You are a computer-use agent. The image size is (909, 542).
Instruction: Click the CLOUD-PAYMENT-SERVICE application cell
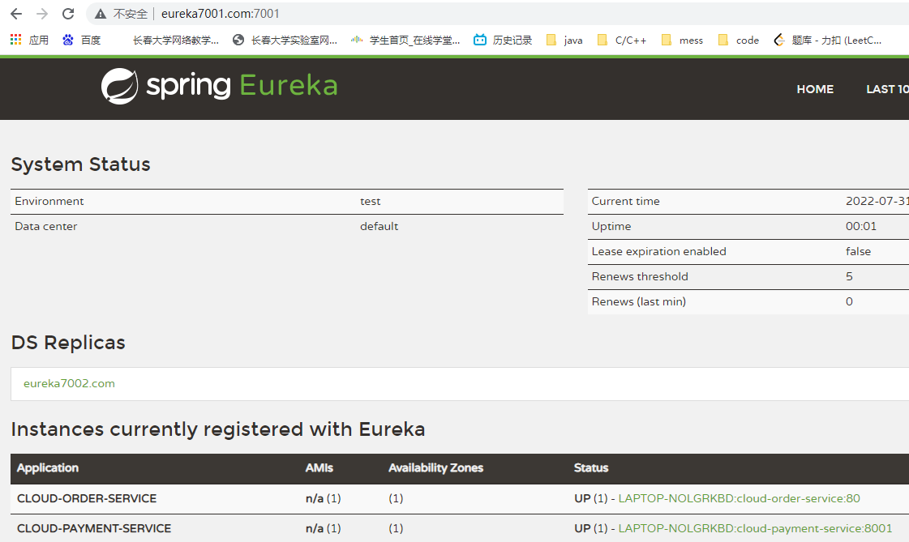point(94,528)
